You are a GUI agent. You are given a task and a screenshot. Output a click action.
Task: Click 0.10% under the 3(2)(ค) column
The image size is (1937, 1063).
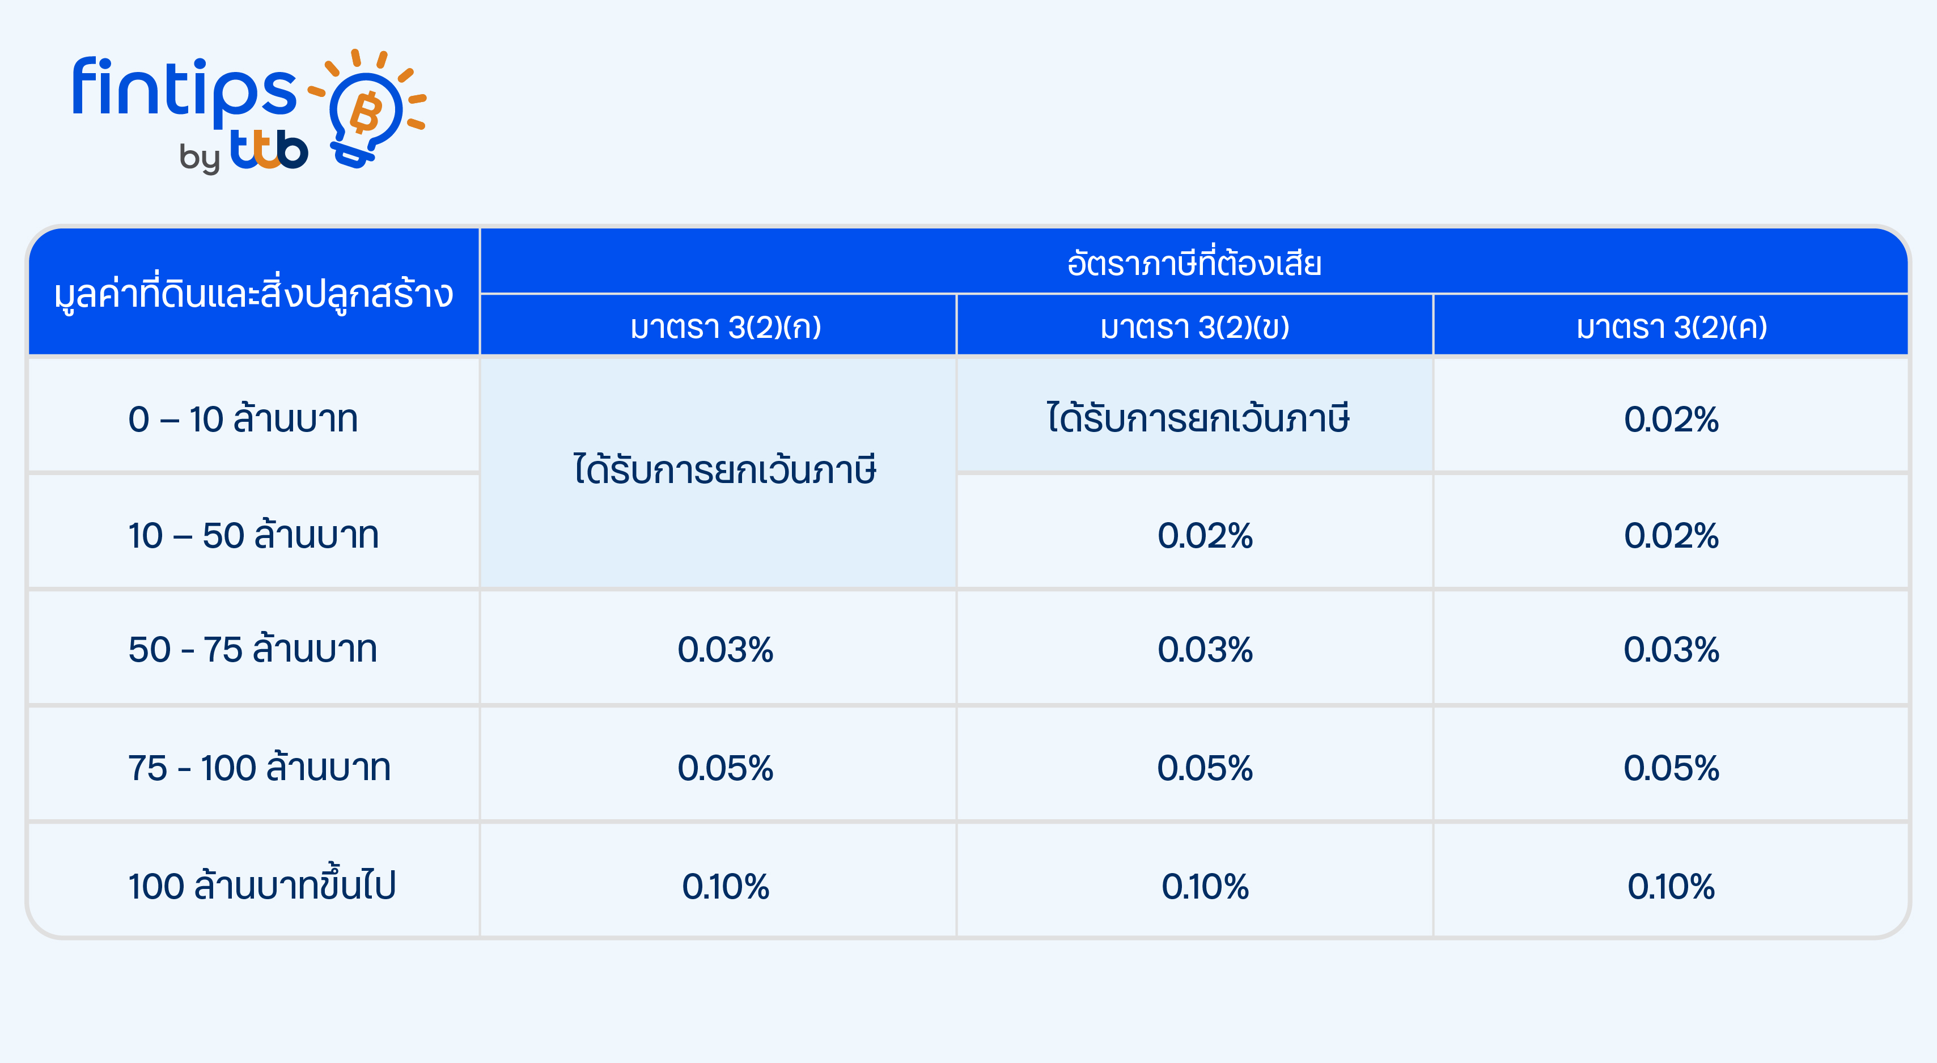[x=1671, y=886]
